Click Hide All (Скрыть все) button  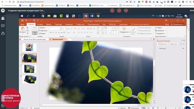coord(173,44)
